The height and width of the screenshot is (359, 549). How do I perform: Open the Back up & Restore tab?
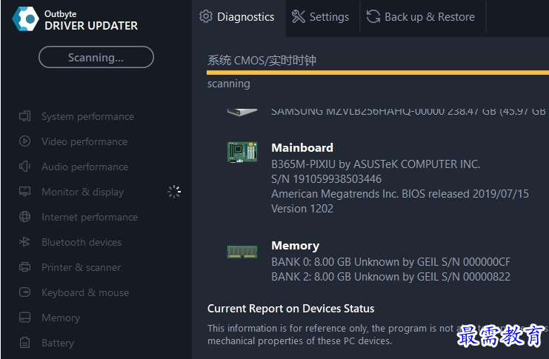(421, 17)
